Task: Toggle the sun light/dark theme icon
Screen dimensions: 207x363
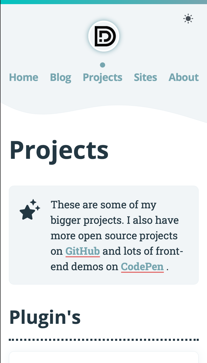Action: [188, 19]
